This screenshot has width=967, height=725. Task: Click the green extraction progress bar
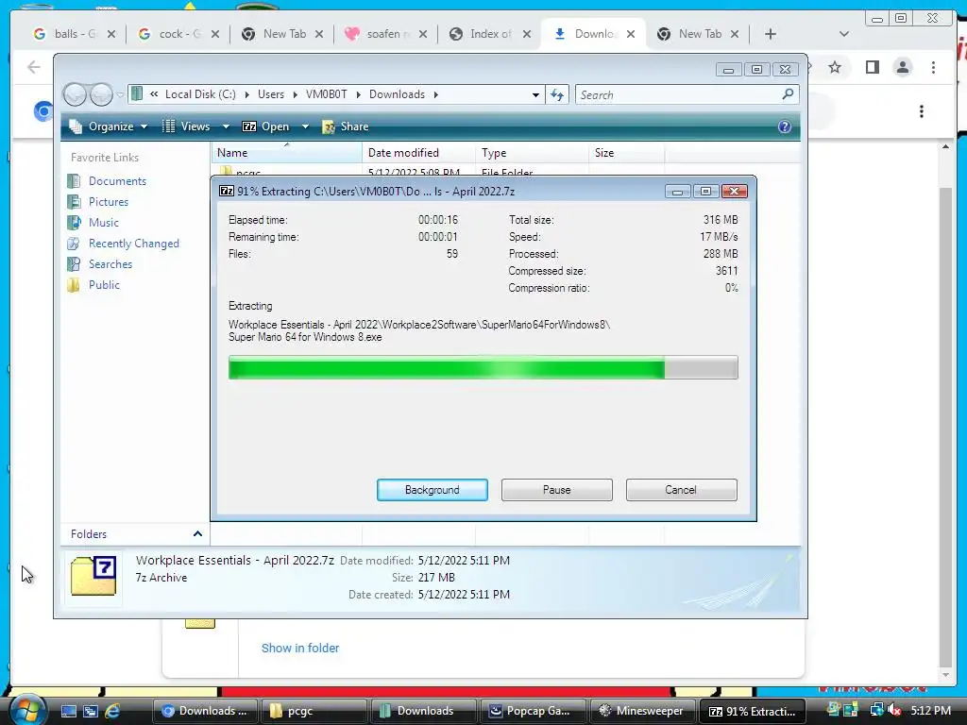tap(483, 367)
